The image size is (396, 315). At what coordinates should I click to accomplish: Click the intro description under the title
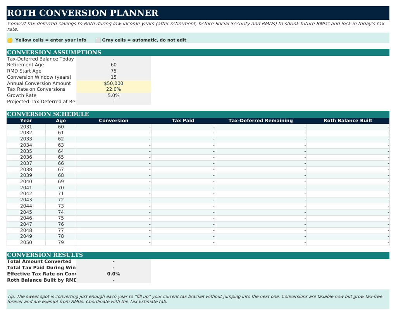[196, 26]
